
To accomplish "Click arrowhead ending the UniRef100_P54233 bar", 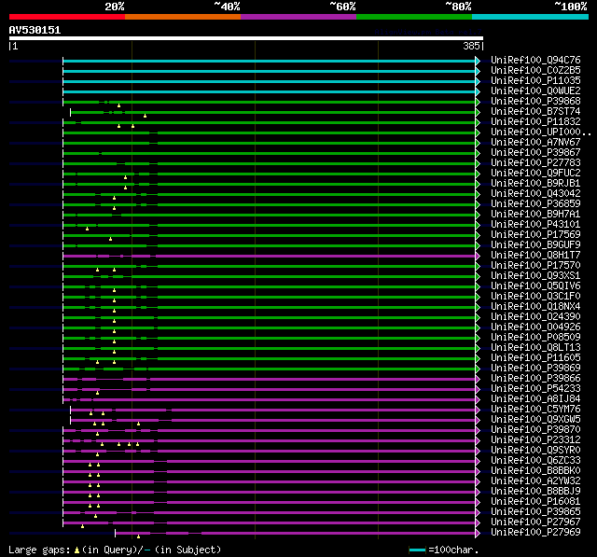I will pos(478,388).
